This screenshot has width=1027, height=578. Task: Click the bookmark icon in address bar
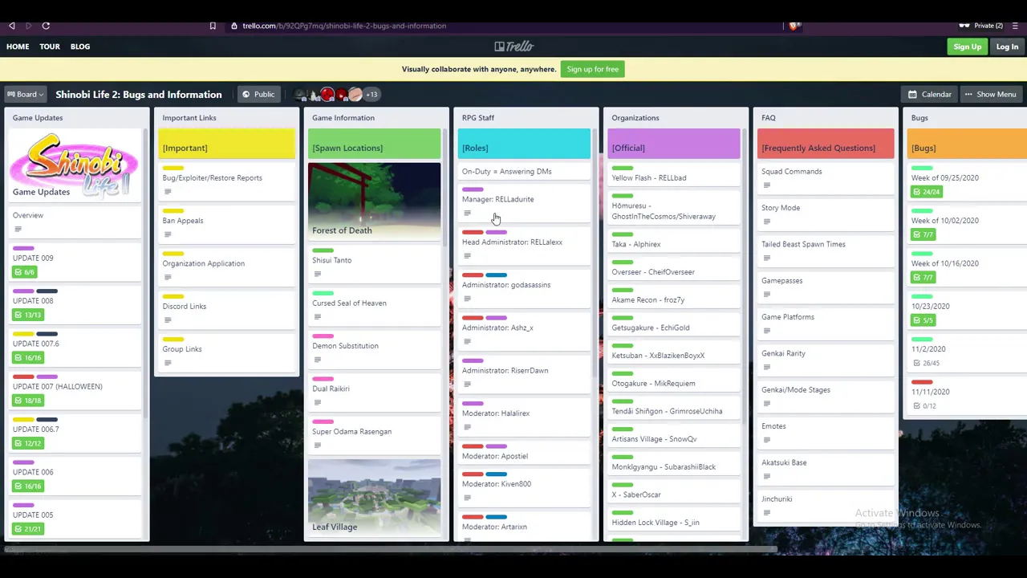[x=213, y=26]
